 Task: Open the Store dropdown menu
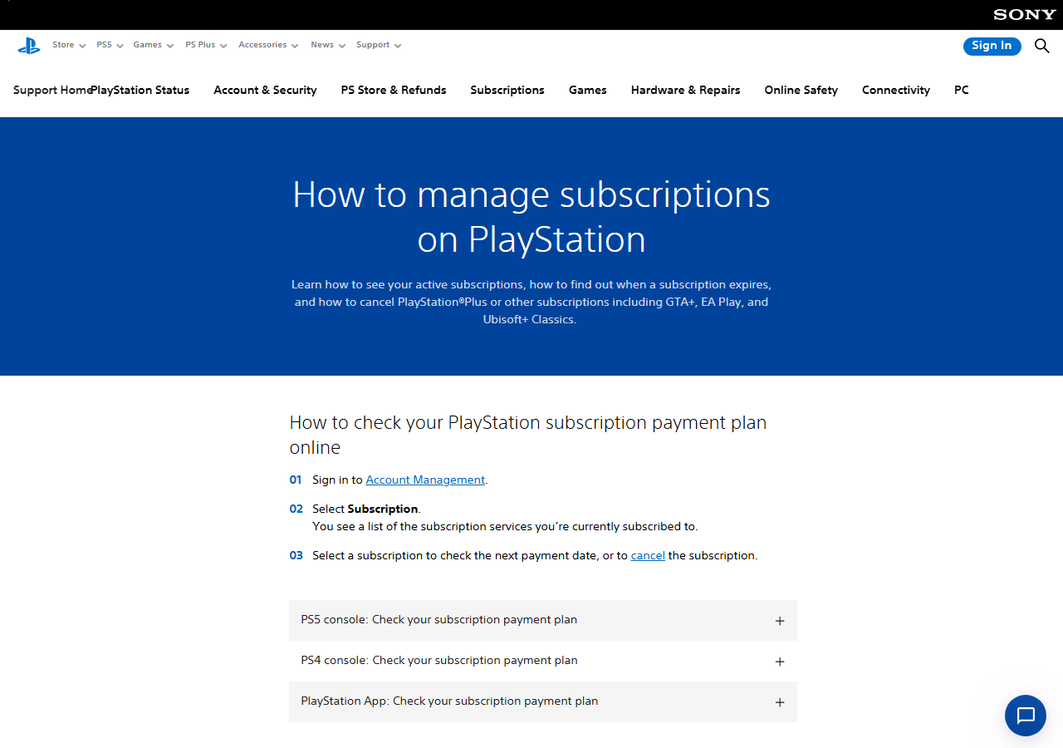[69, 45]
